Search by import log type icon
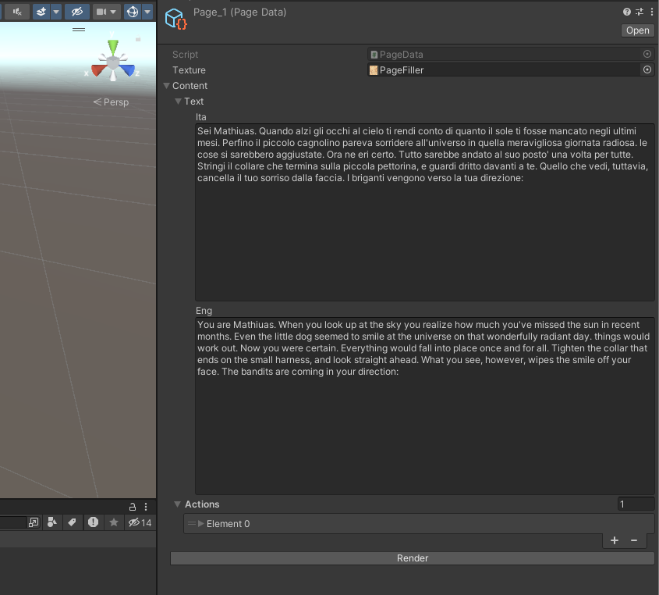The height and width of the screenshot is (595, 659). (93, 522)
